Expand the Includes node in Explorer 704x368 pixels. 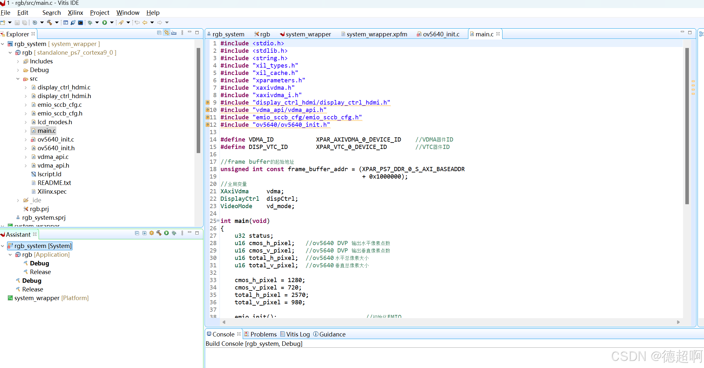click(x=18, y=61)
